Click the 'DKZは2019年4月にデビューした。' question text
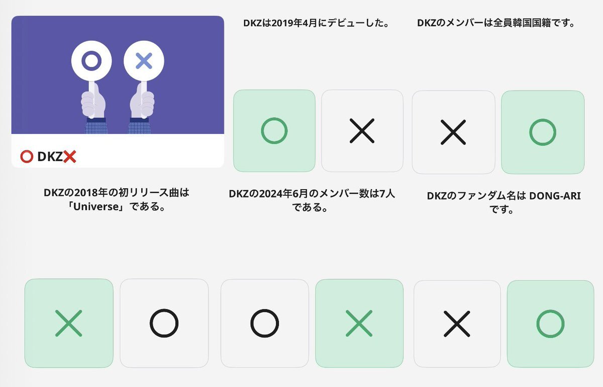 tap(317, 23)
